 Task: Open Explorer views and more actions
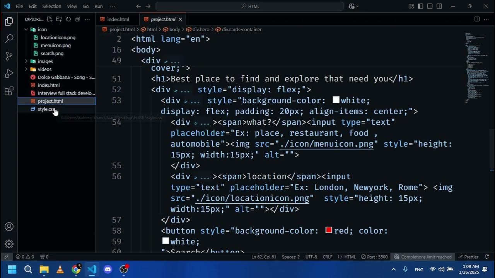point(87,19)
